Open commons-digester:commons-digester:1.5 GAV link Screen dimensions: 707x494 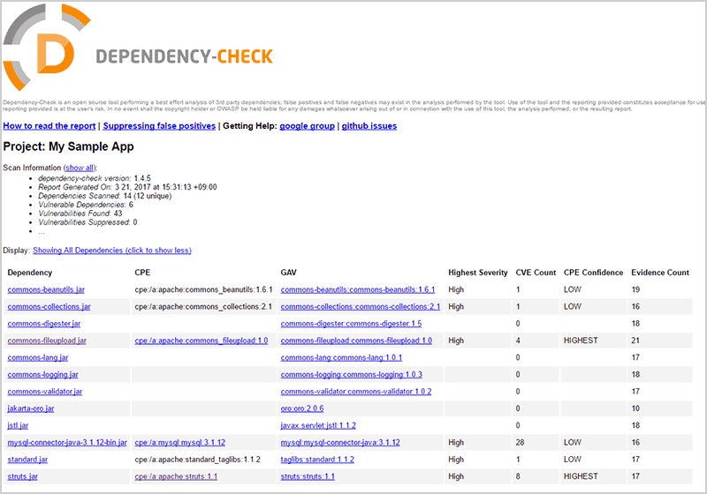(x=351, y=324)
